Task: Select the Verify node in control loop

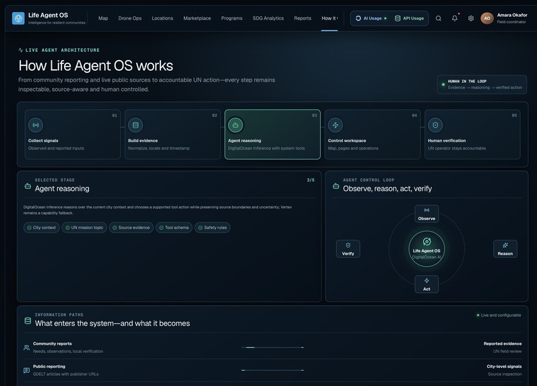Action: (x=348, y=249)
